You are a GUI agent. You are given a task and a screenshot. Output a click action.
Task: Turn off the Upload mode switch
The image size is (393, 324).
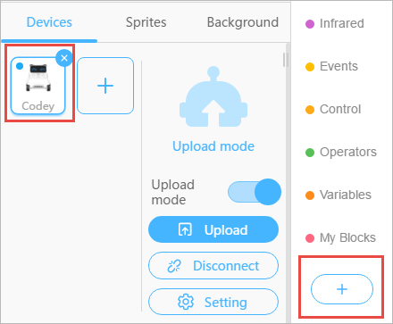pyautogui.click(x=255, y=192)
